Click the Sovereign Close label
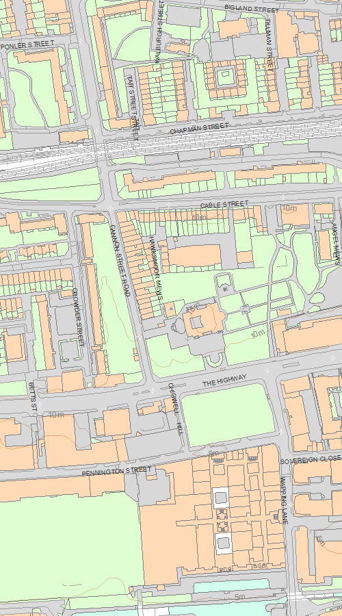Viewport: 342px width, 616px height. coord(311,459)
